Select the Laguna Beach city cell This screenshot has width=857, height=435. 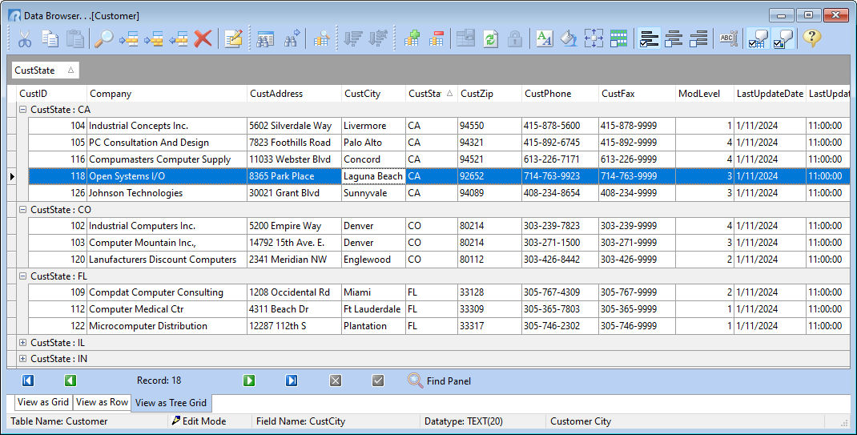tap(373, 176)
